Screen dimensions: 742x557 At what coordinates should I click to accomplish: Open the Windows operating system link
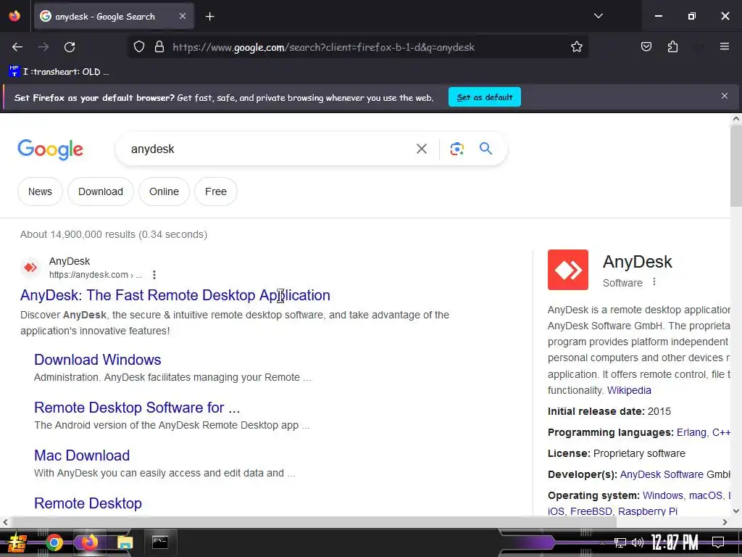[x=662, y=495]
